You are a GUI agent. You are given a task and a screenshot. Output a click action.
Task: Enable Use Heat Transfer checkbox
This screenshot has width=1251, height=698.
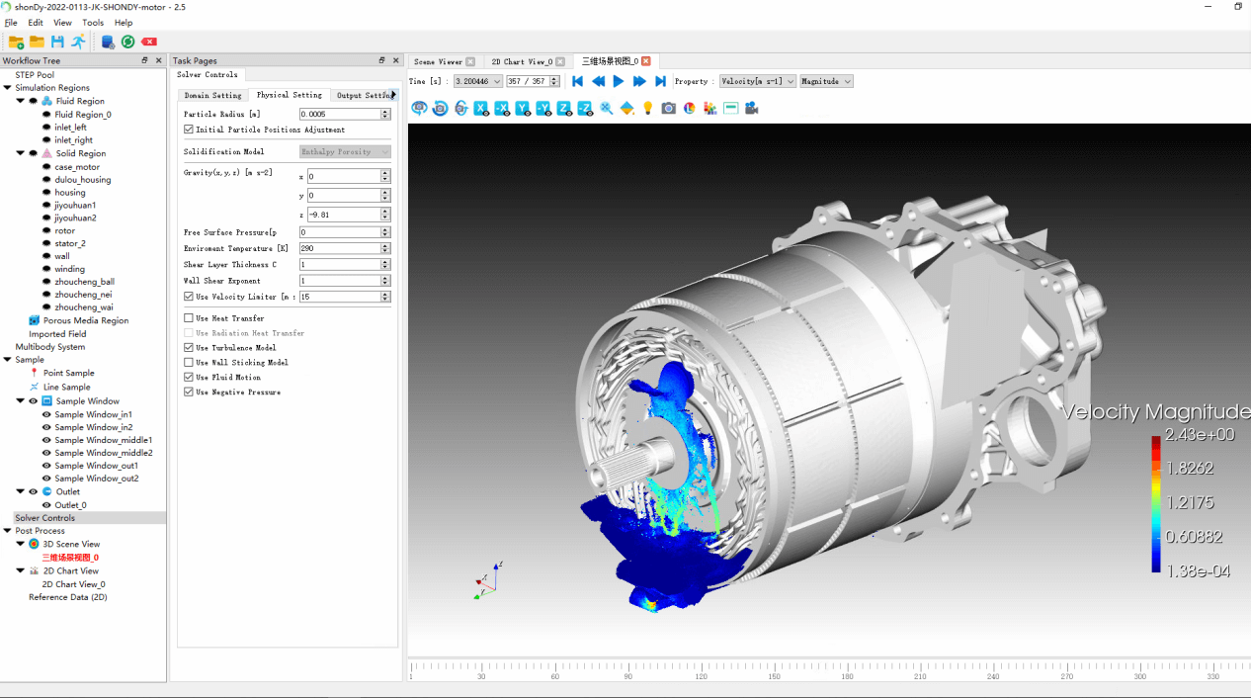point(189,318)
